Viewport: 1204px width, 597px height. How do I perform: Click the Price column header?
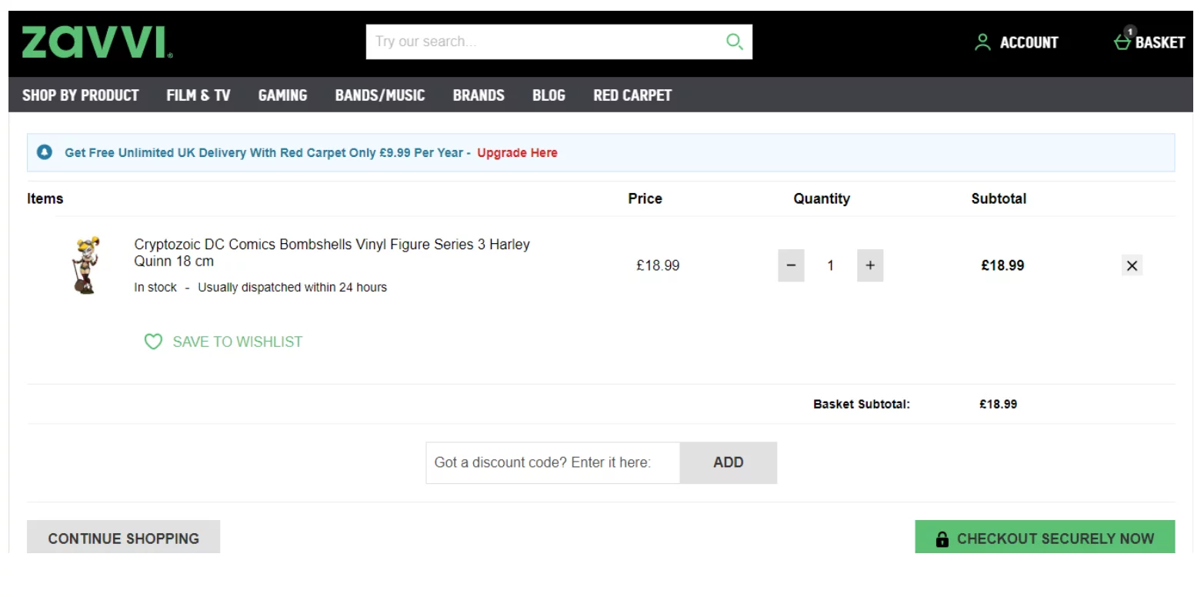(x=645, y=198)
